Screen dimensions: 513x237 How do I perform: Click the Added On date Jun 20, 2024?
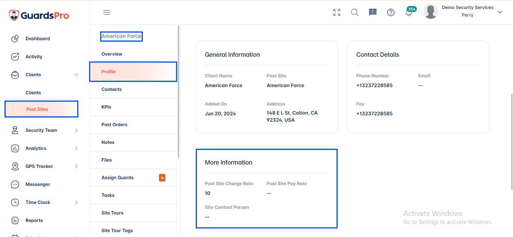click(x=220, y=113)
